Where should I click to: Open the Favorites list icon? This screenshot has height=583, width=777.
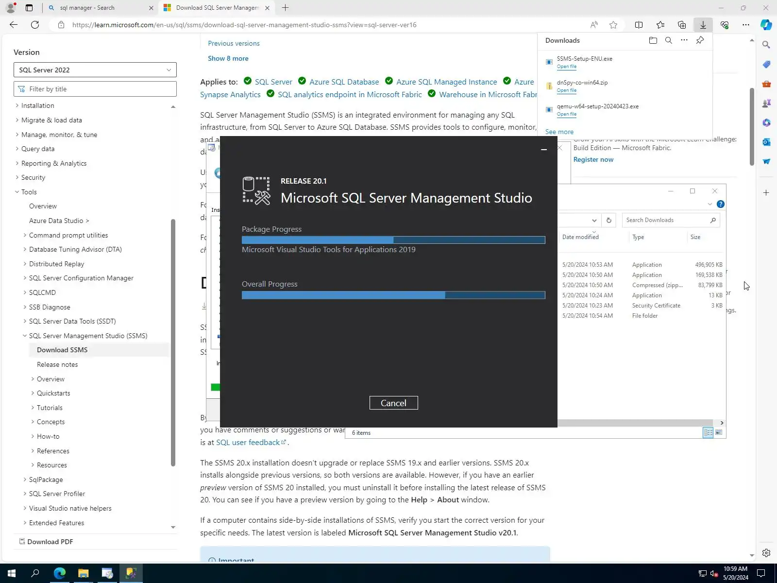660,25
